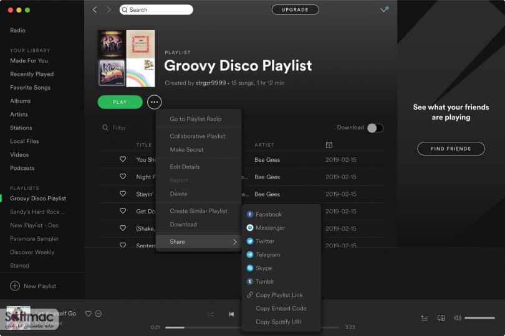Mute using the speaker icon
The image size is (505, 336).
point(458,318)
